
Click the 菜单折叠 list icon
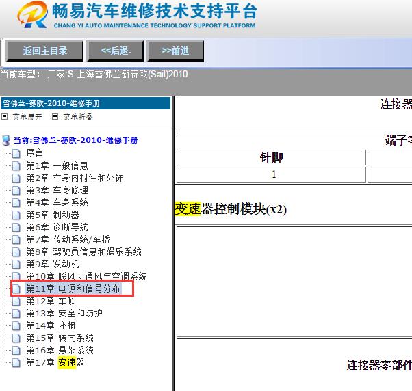tap(55, 116)
